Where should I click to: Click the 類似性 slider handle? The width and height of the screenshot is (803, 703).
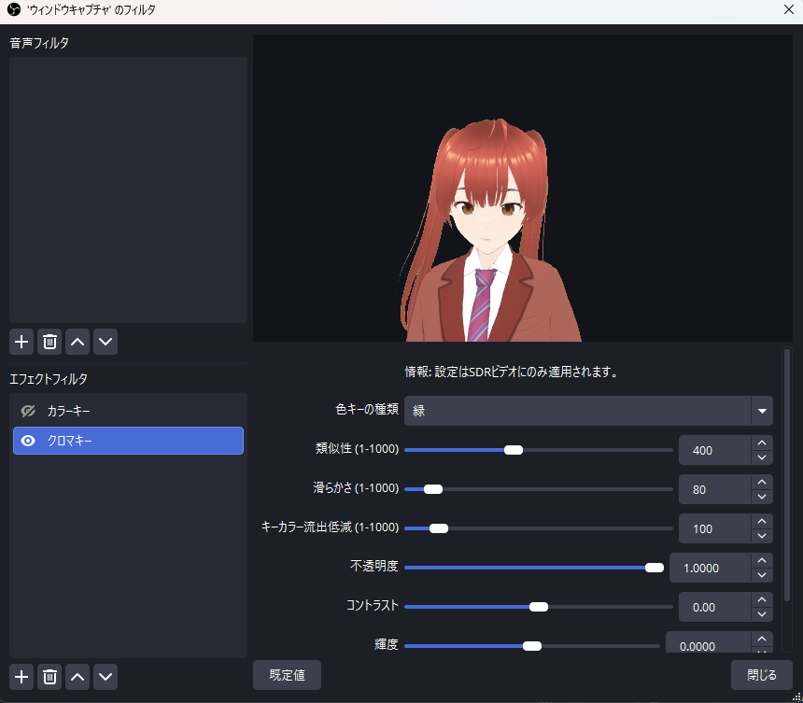514,450
